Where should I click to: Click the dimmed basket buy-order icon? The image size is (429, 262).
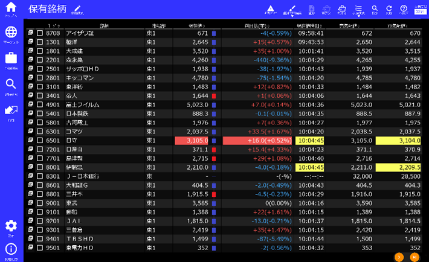(x=326, y=10)
